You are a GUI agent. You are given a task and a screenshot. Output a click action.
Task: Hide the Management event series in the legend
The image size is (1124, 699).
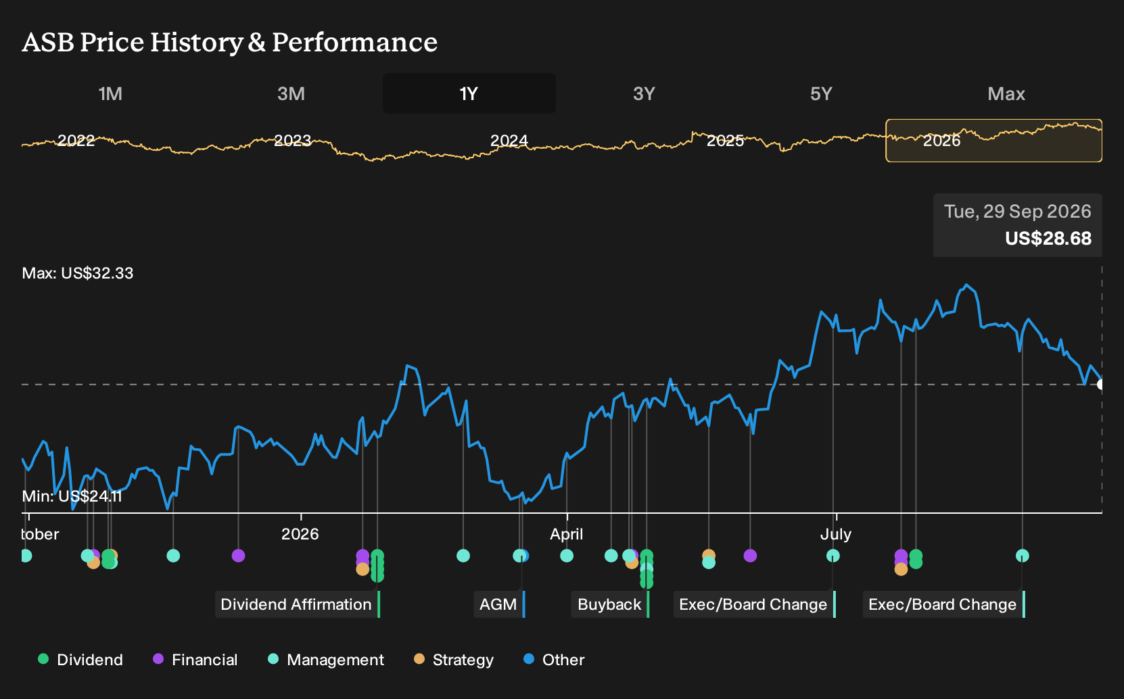[x=326, y=660]
